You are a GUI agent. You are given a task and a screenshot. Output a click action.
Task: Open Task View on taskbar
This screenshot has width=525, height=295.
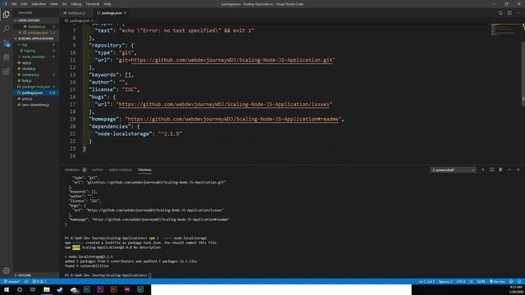click(x=33, y=289)
